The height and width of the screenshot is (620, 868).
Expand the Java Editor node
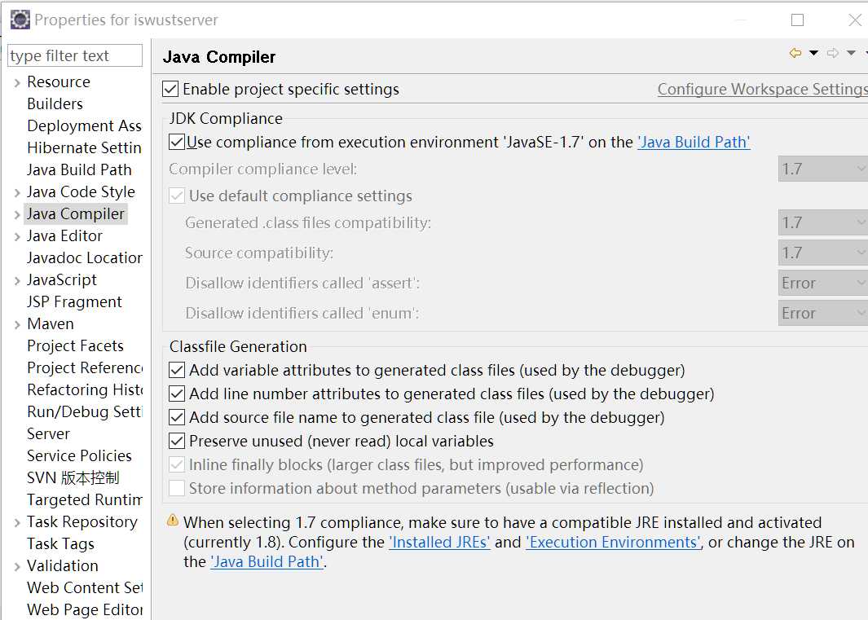coord(17,236)
